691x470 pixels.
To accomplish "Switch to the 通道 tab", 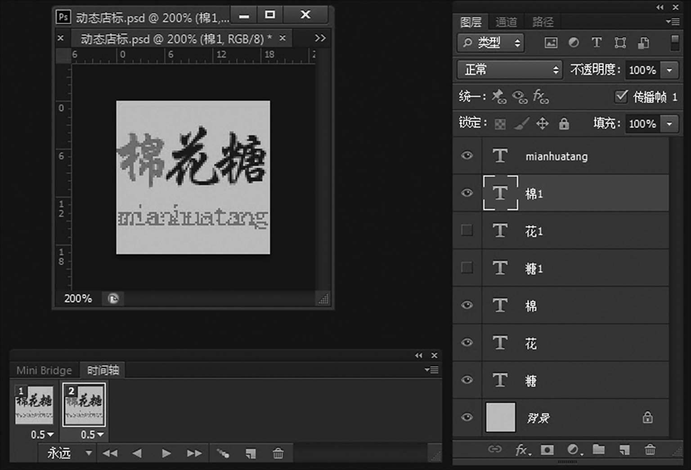I will coord(506,22).
